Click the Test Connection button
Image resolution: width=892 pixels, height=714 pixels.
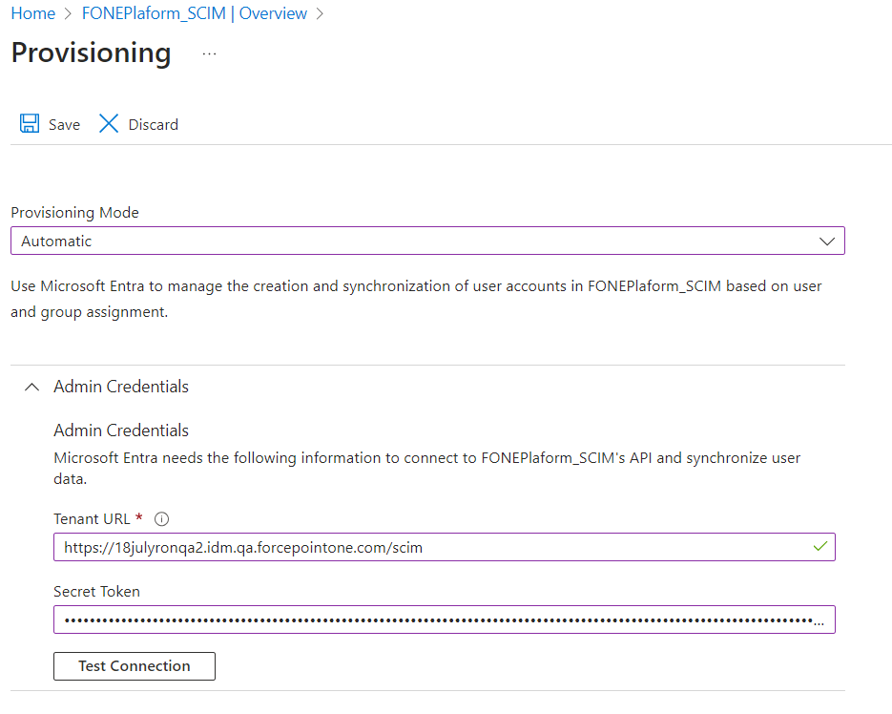tap(135, 666)
